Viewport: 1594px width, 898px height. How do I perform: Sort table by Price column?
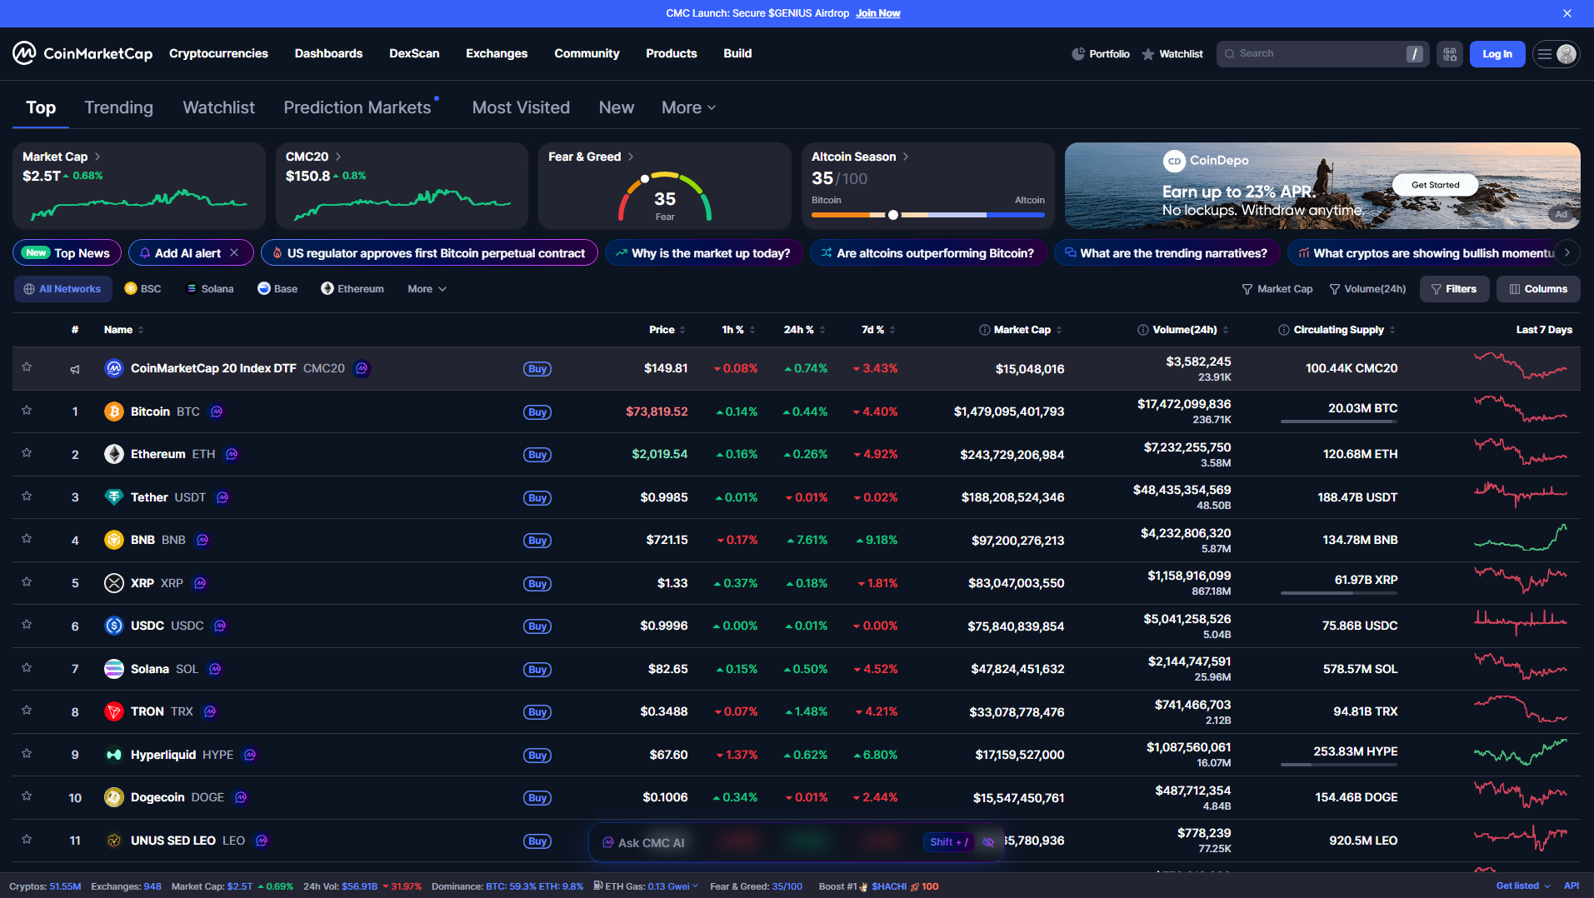667,330
